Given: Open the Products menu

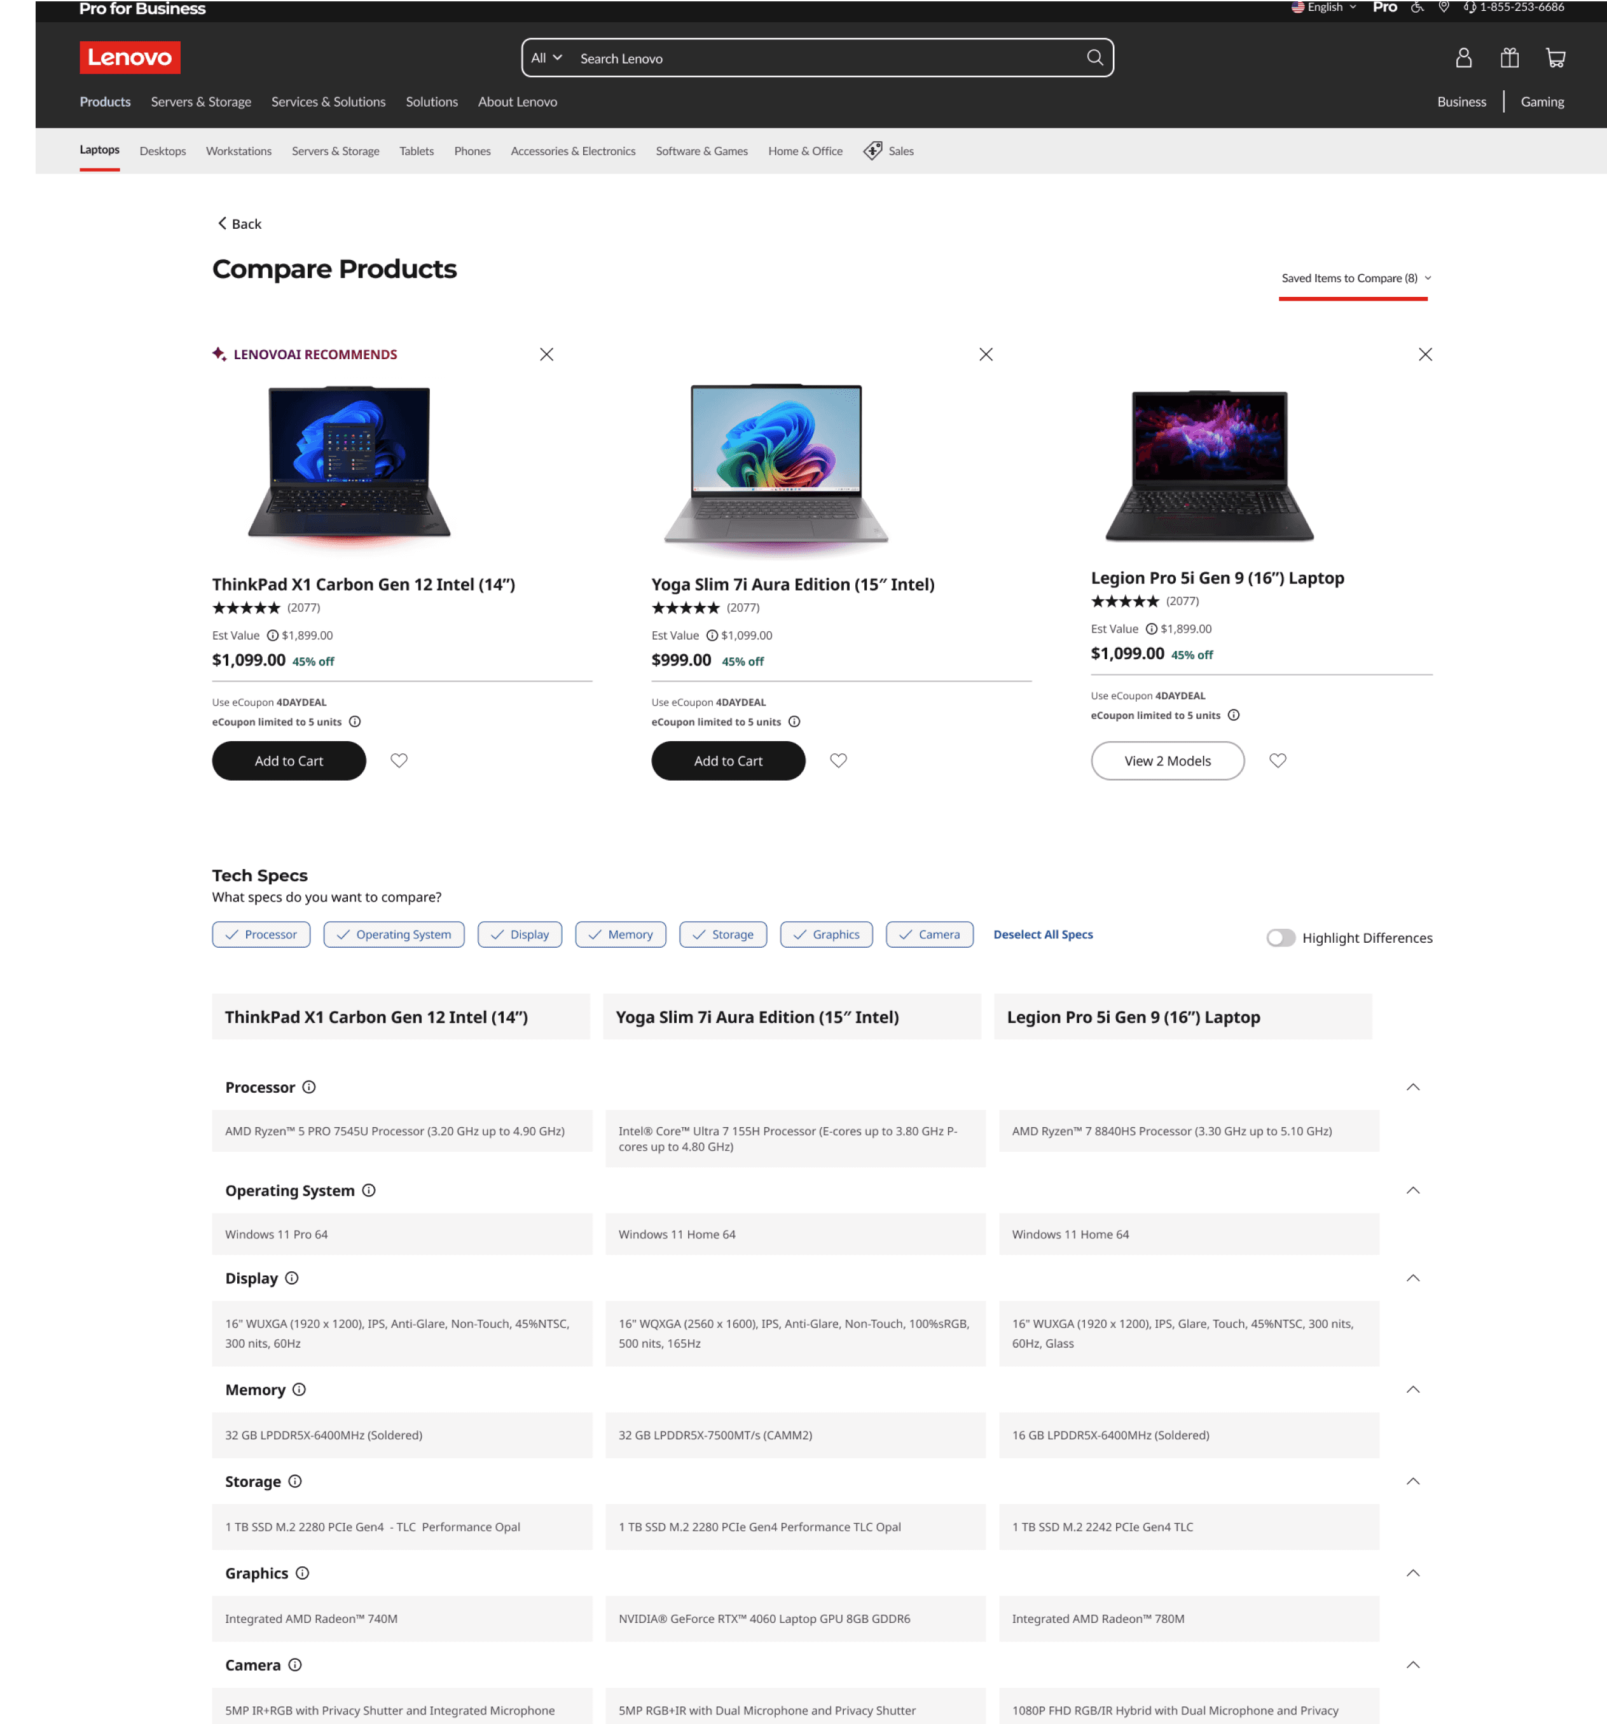Looking at the screenshot, I should click(x=105, y=102).
